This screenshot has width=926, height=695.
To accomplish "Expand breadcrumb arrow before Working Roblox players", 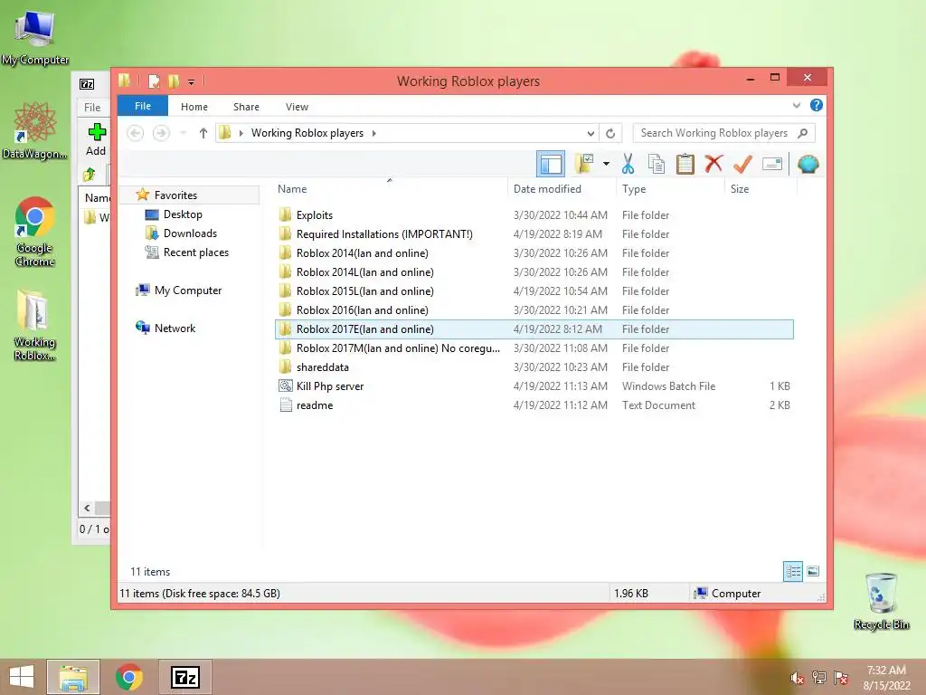I will 241,133.
